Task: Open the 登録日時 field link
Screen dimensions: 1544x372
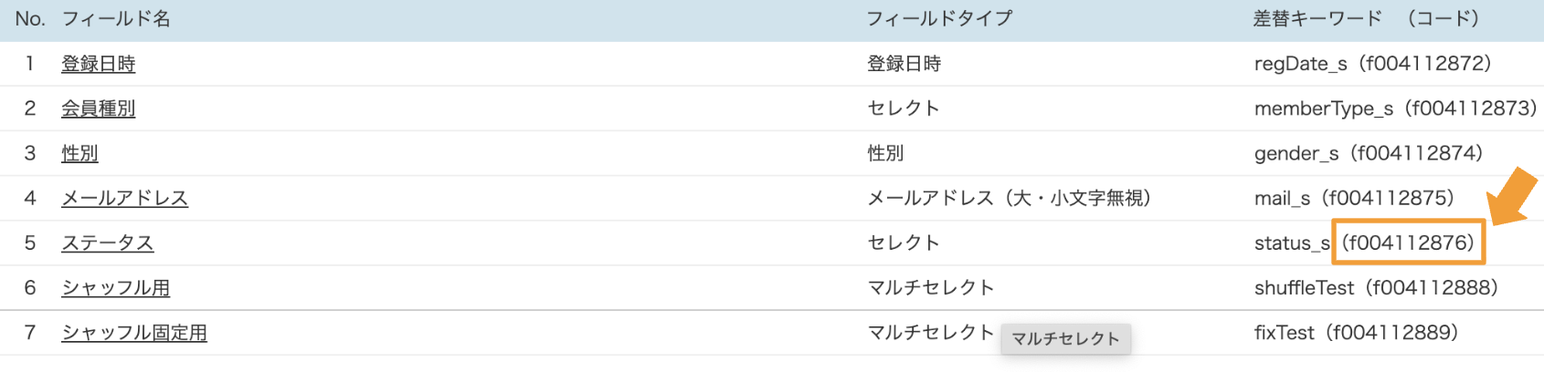Action: tap(98, 64)
